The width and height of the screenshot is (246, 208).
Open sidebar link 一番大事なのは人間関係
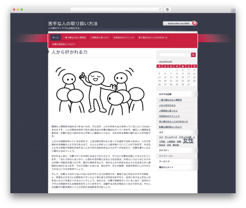point(170,100)
